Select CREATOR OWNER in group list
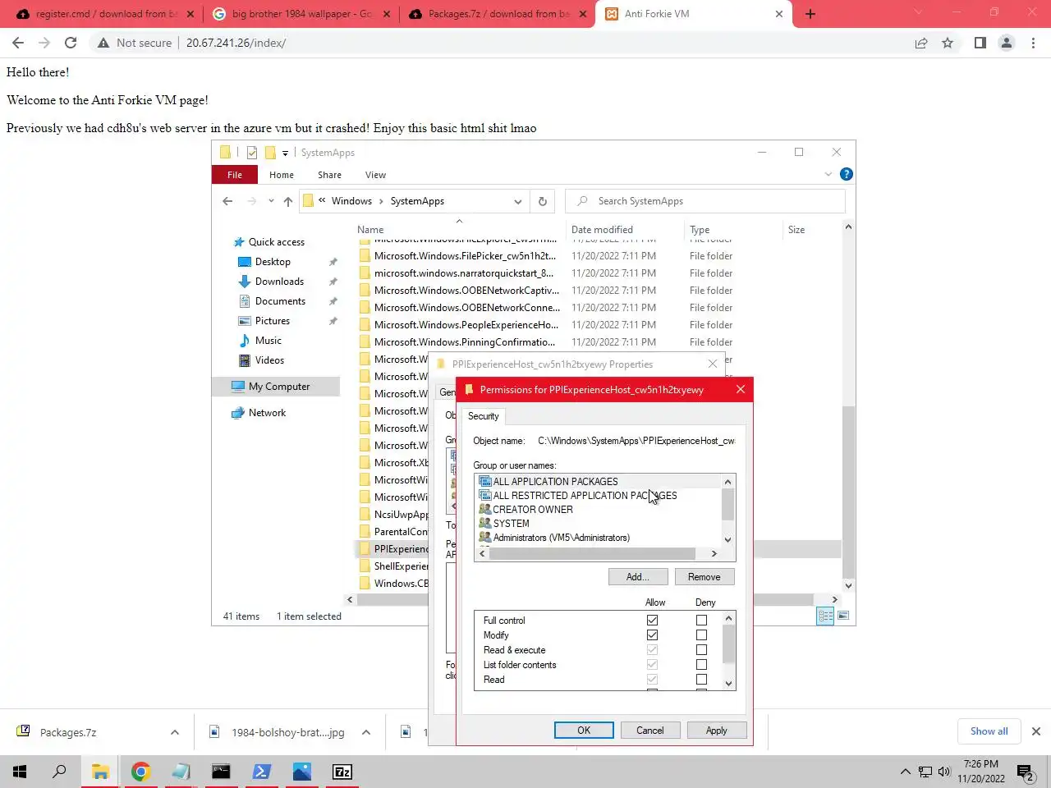This screenshot has width=1051, height=788. click(x=533, y=510)
